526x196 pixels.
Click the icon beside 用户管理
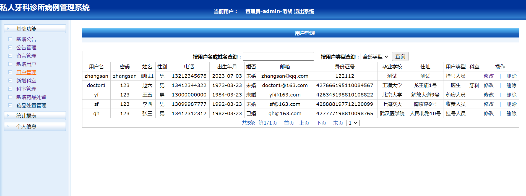(10, 72)
